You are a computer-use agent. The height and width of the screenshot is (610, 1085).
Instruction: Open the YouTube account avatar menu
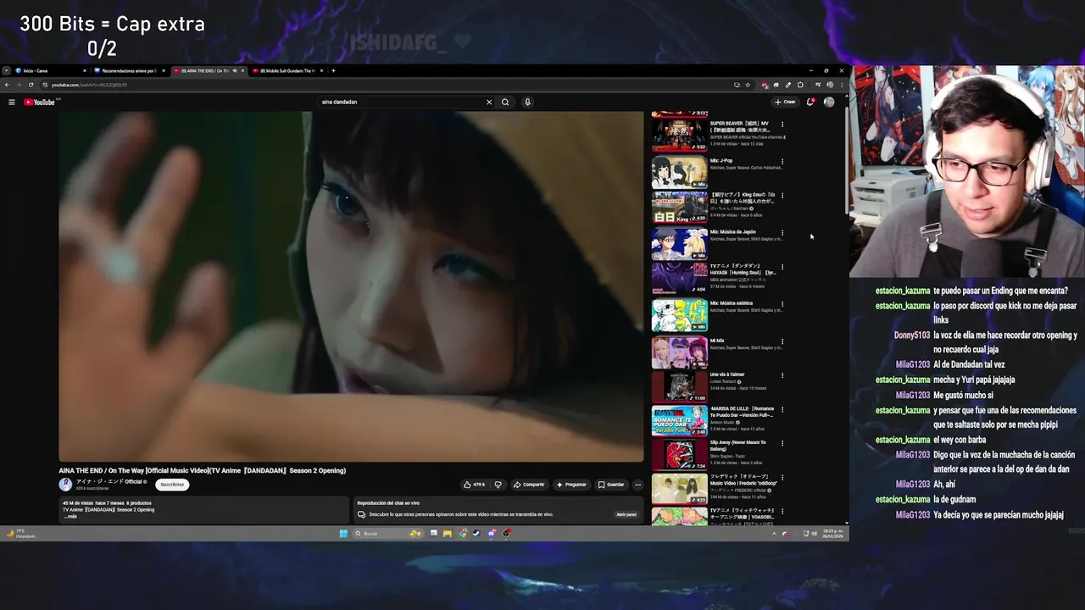pos(829,102)
